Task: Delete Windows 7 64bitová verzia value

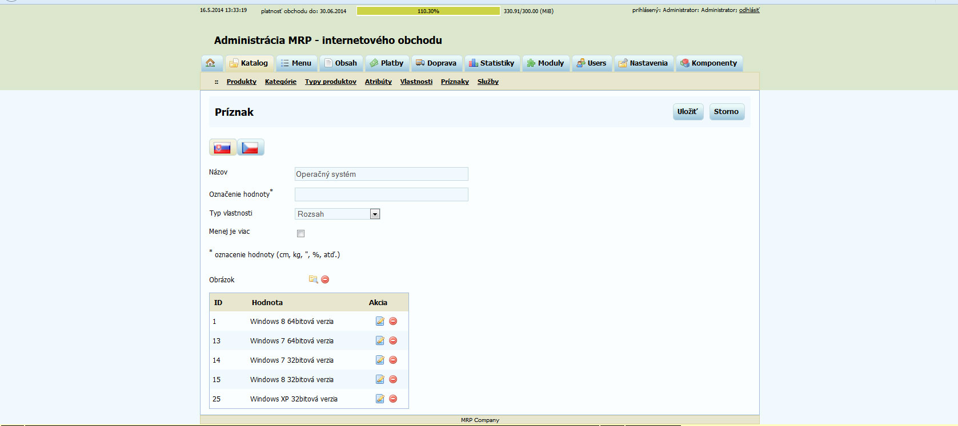Action: [393, 340]
